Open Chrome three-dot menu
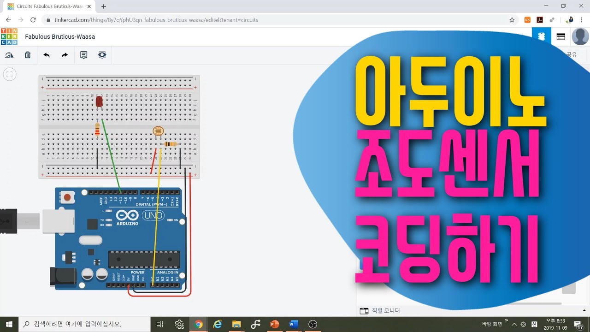 (582, 20)
